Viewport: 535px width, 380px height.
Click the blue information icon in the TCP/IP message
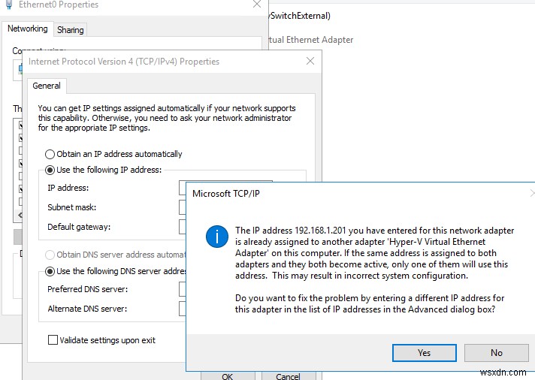pos(217,237)
